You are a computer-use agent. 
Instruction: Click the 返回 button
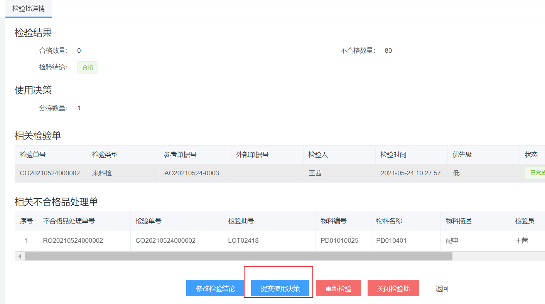[x=442, y=288]
